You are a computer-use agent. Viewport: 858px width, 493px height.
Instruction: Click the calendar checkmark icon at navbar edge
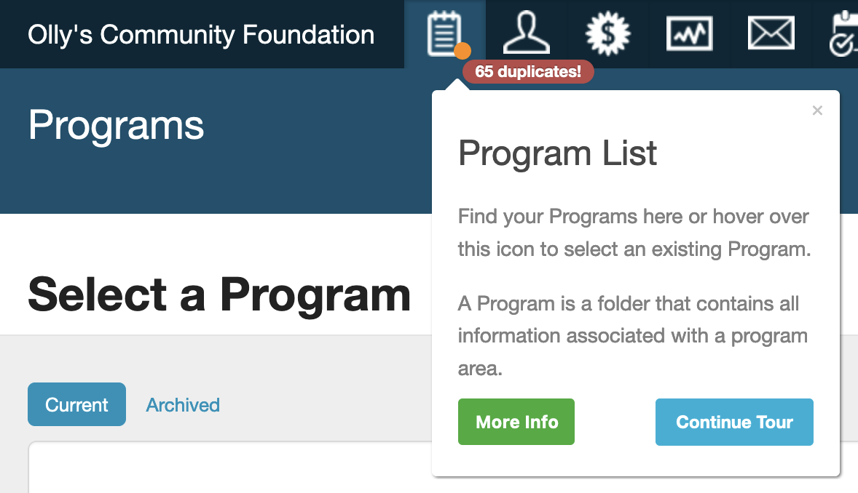tap(845, 33)
